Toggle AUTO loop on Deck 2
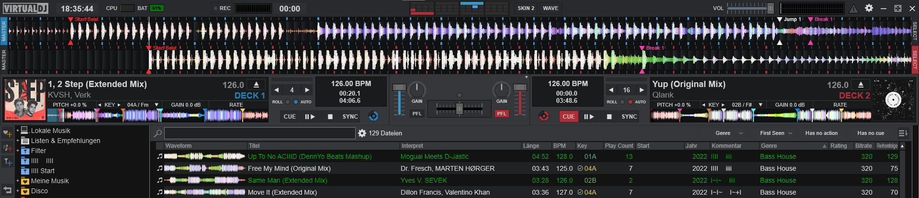 coord(630,102)
